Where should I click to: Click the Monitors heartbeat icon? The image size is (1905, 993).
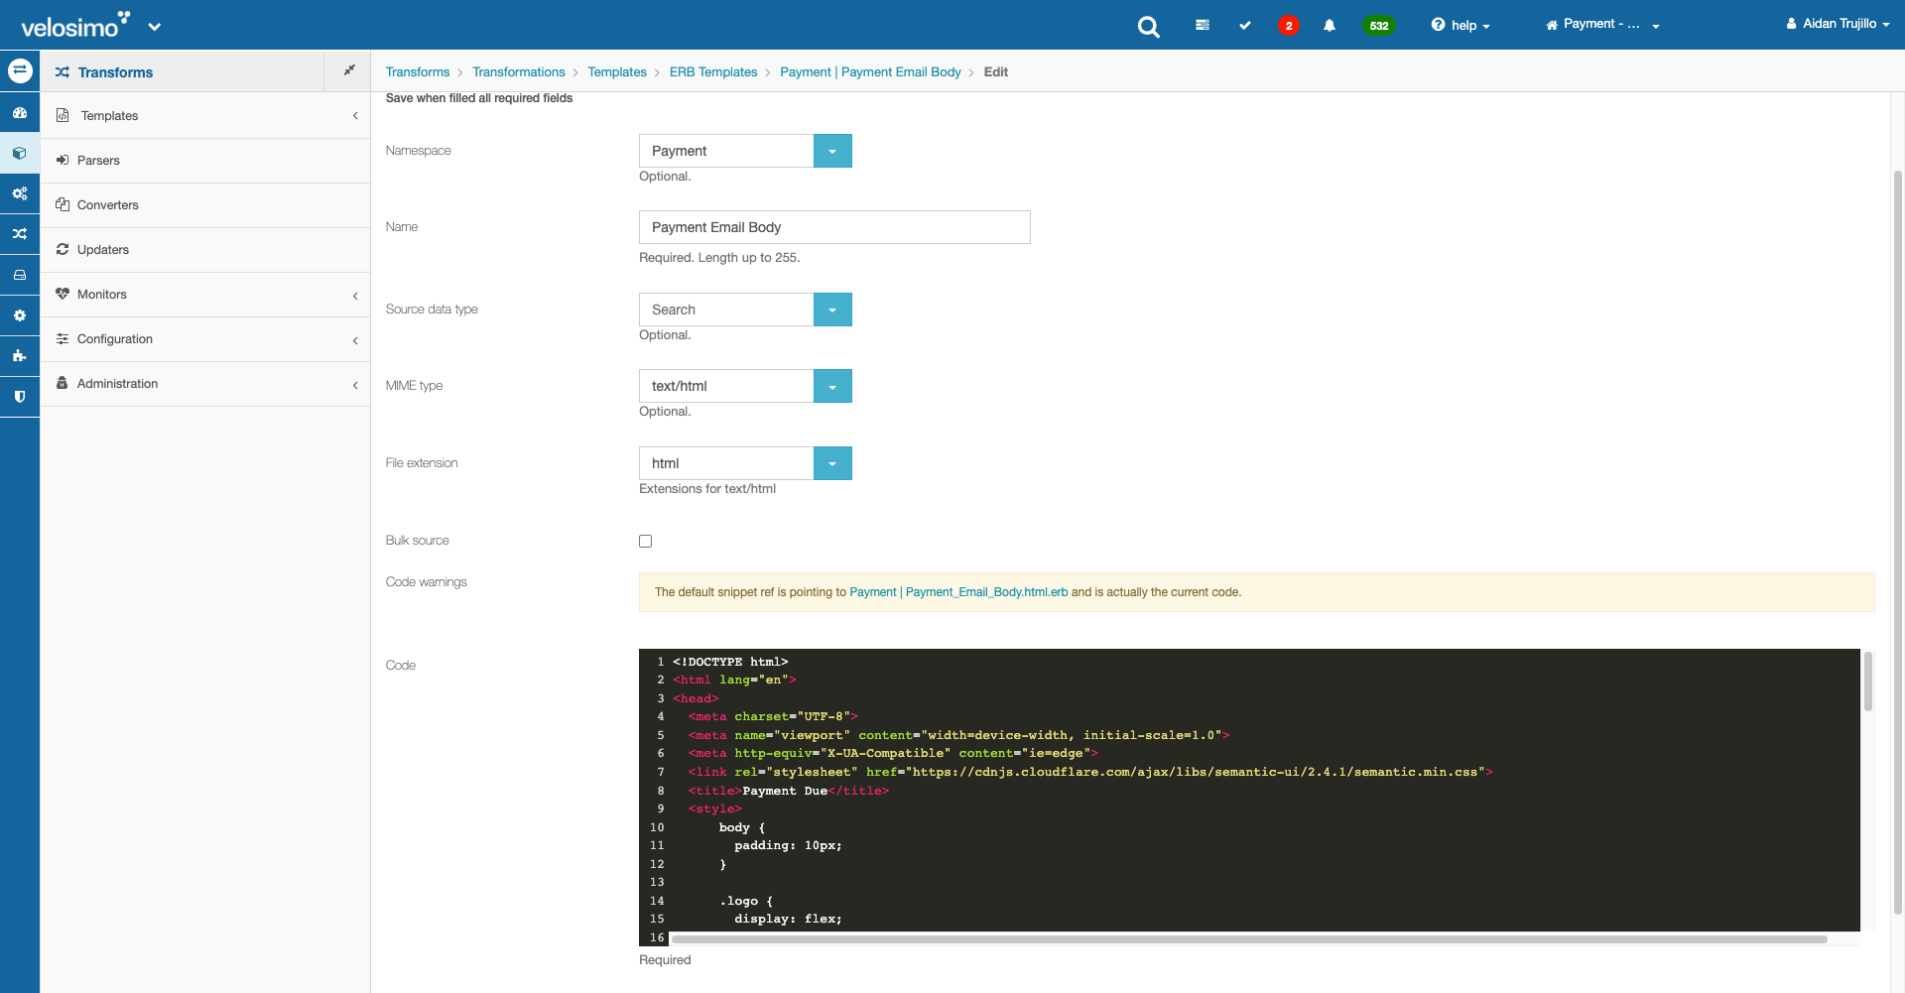coord(63,294)
